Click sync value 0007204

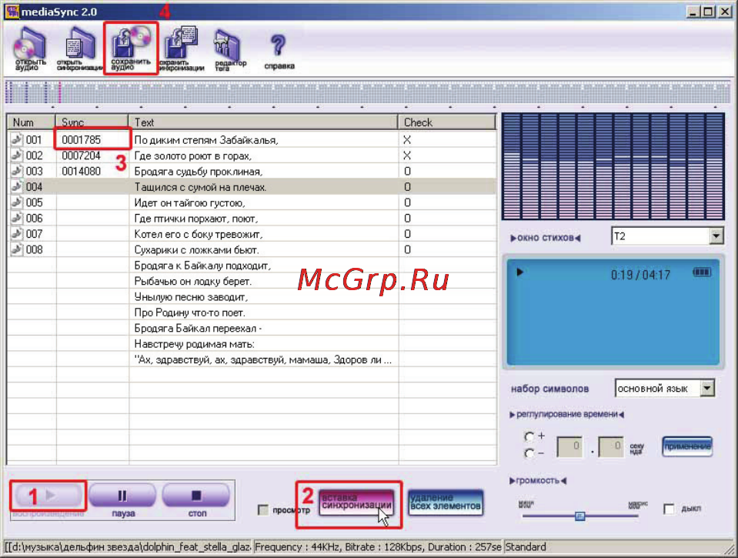coord(81,155)
